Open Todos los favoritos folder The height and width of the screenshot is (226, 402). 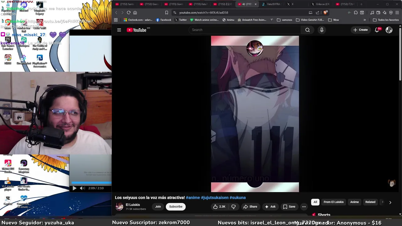tap(386, 20)
